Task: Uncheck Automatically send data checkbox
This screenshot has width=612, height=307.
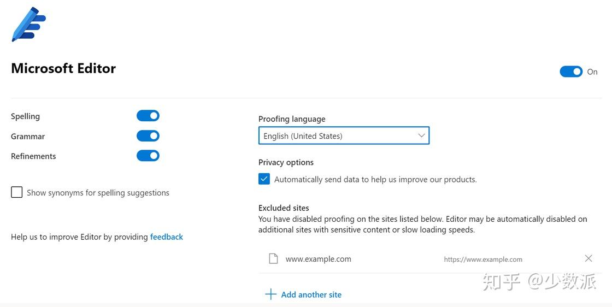Action: click(264, 179)
